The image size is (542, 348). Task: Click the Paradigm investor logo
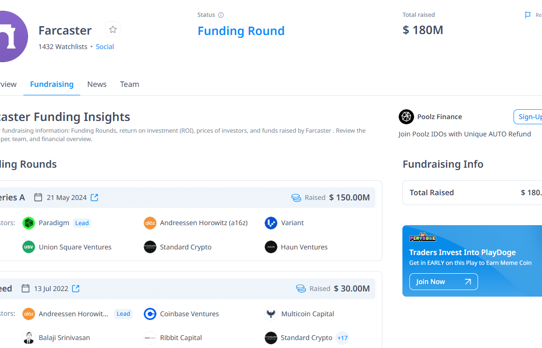point(28,223)
